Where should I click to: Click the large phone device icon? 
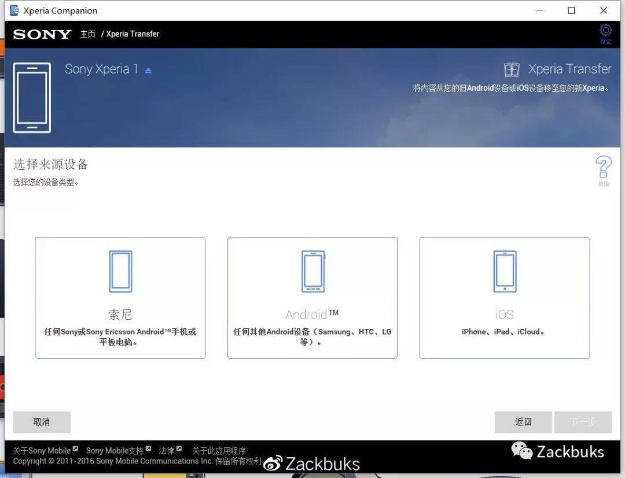32,98
